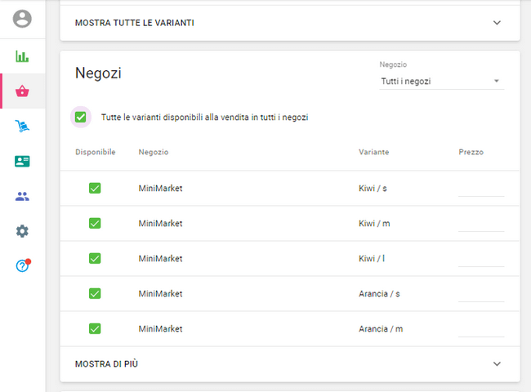Toggle availability checkbox for Kiwi / s
Viewport: 531px width, 392px height.
(95, 188)
